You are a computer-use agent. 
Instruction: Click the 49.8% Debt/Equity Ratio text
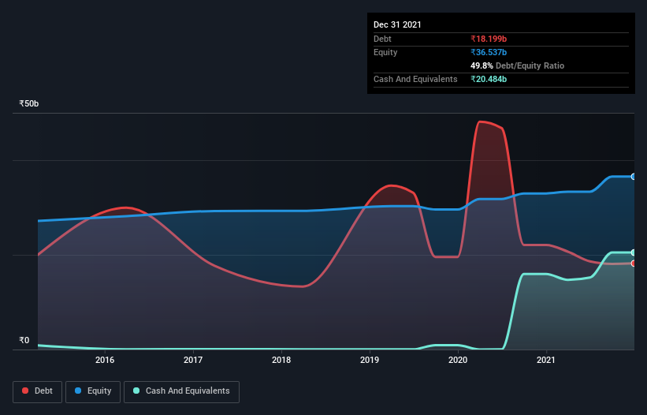coord(518,65)
